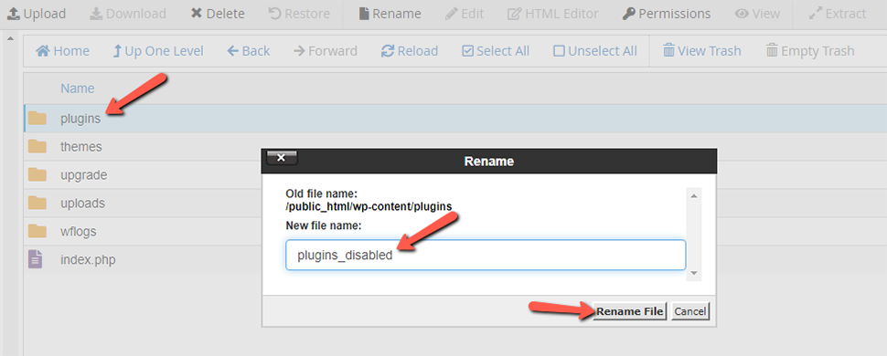The width and height of the screenshot is (887, 356).
Task: Open the Permissions tool
Action: pyautogui.click(x=667, y=14)
